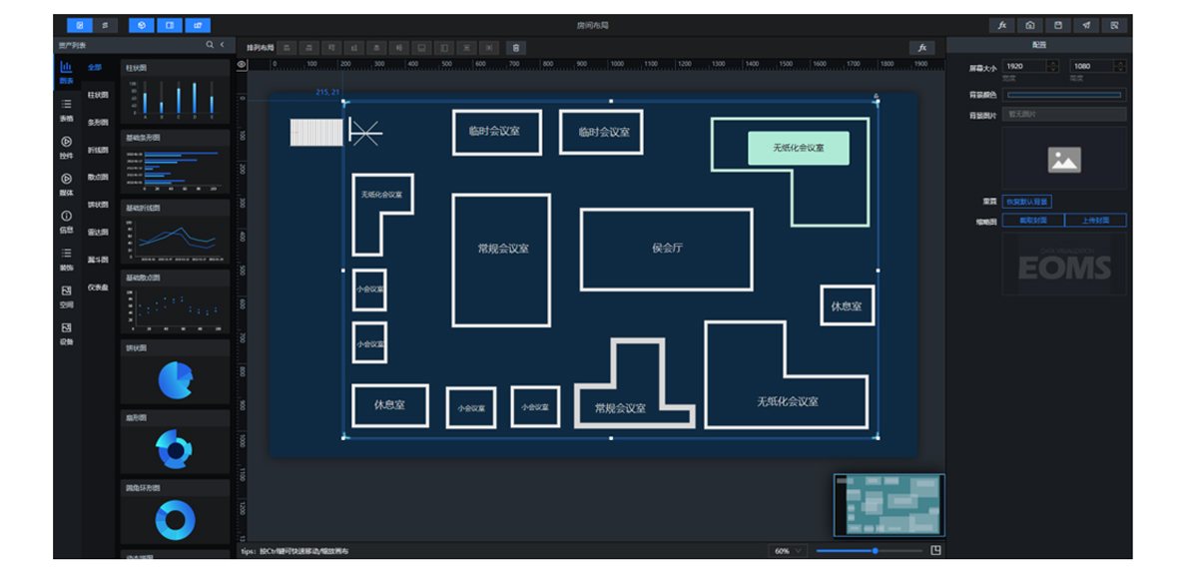
Task: Click the canvas zoom slider handle
Action: pos(876,551)
